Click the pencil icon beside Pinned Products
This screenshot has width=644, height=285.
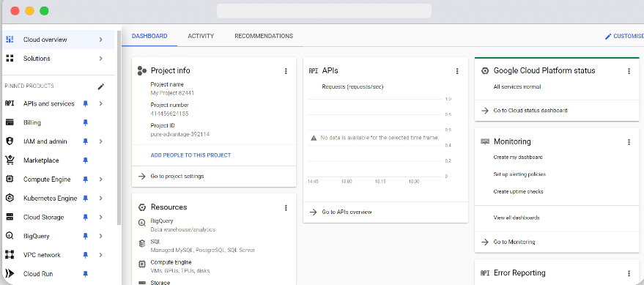101,86
